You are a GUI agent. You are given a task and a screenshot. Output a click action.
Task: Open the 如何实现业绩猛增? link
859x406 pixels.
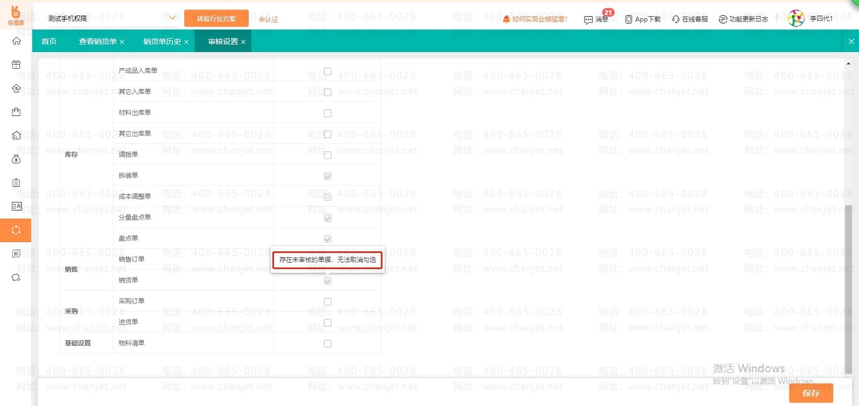point(540,19)
